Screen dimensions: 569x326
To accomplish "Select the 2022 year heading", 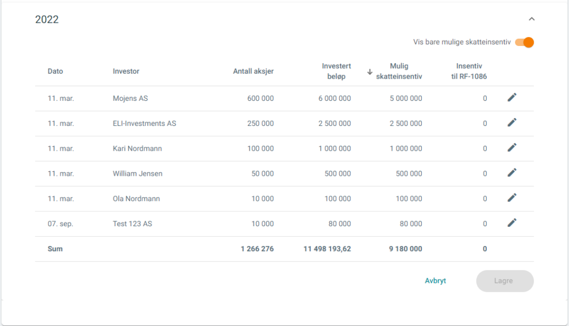I will pyautogui.click(x=47, y=19).
